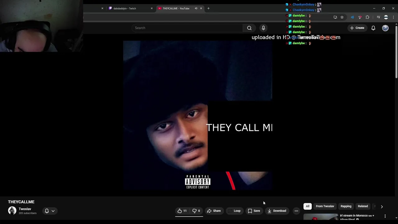Click the THEYCALLME video player
Viewport: 398px width, 224px height.
pos(198,115)
